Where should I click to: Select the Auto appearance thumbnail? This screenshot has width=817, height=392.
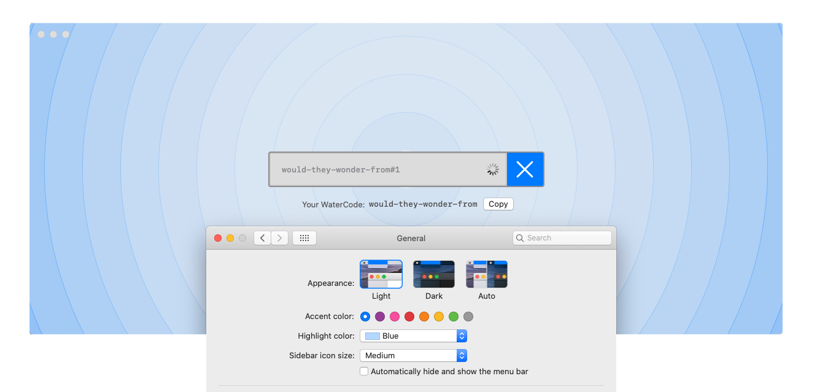tap(487, 274)
